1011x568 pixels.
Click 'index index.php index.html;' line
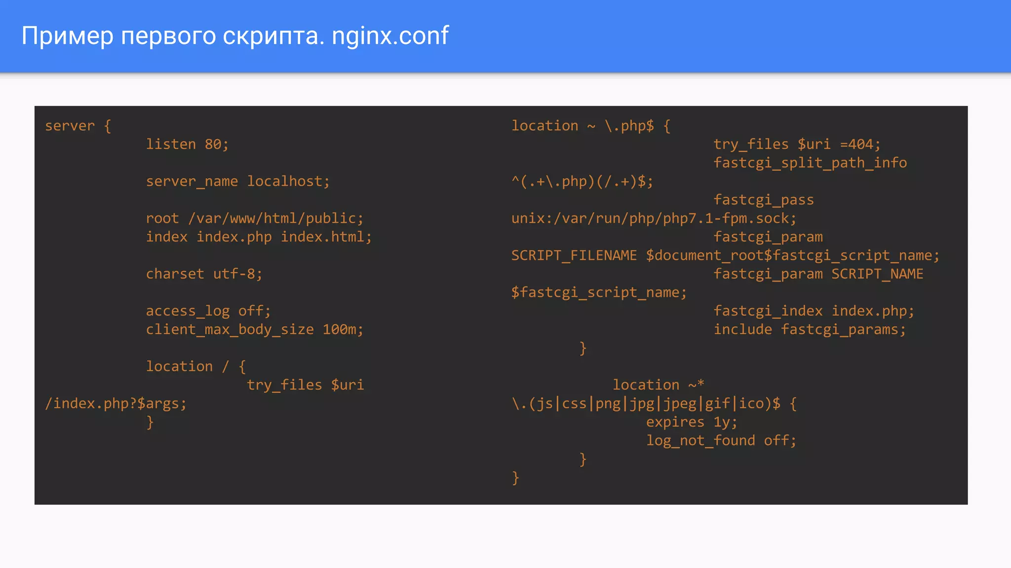(259, 237)
